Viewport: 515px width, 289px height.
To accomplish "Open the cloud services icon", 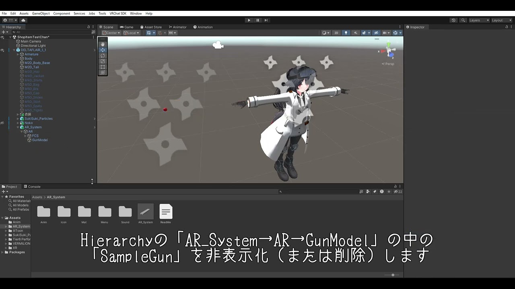I will click(x=23, y=20).
